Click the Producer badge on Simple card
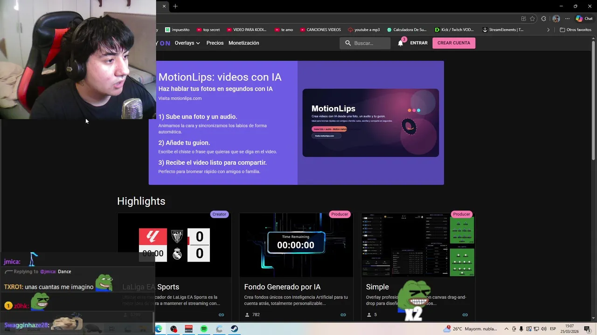The image size is (597, 335). (x=462, y=214)
